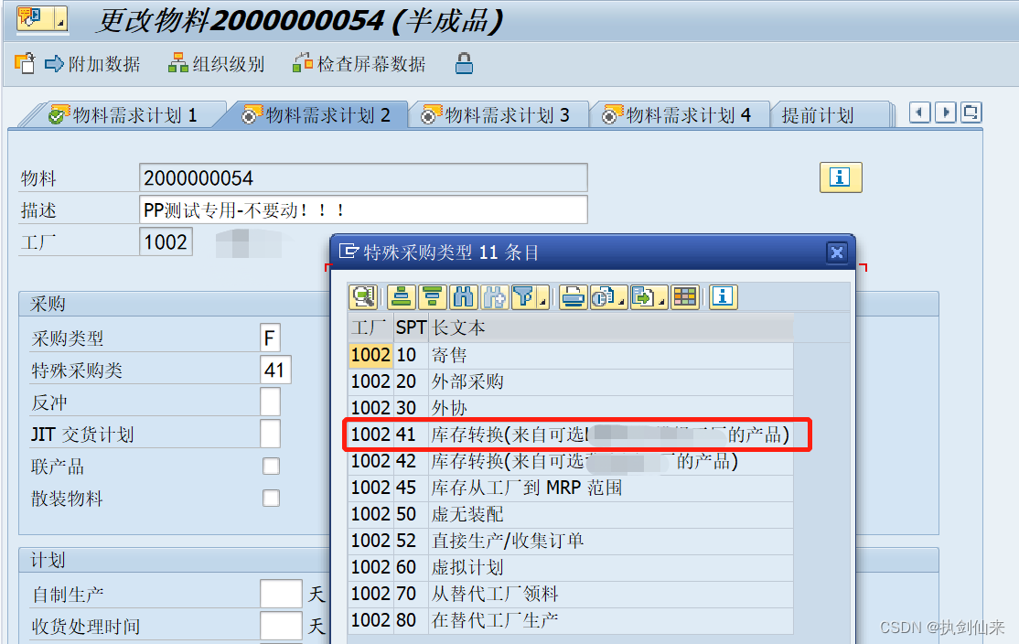The image size is (1019, 644).
Task: Open the filter icon dropdown arrow
Action: 541,303
